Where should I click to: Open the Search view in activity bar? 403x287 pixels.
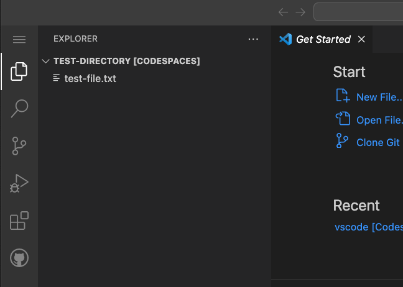coord(19,109)
